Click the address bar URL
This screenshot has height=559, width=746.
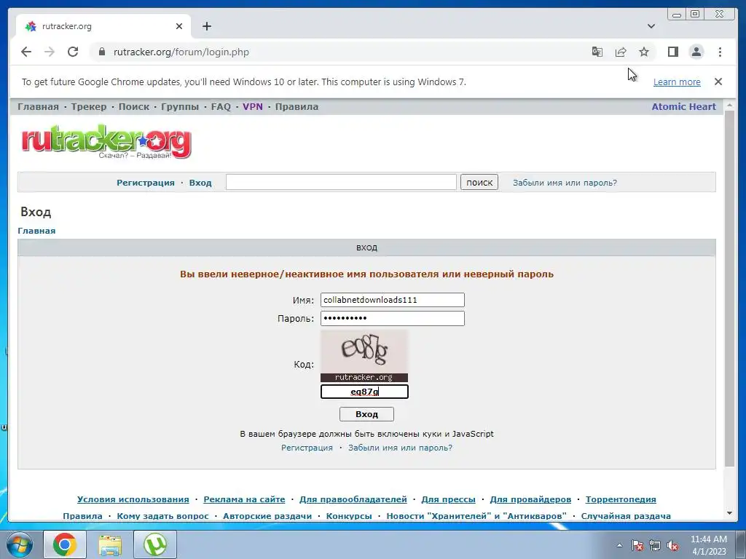point(181,52)
